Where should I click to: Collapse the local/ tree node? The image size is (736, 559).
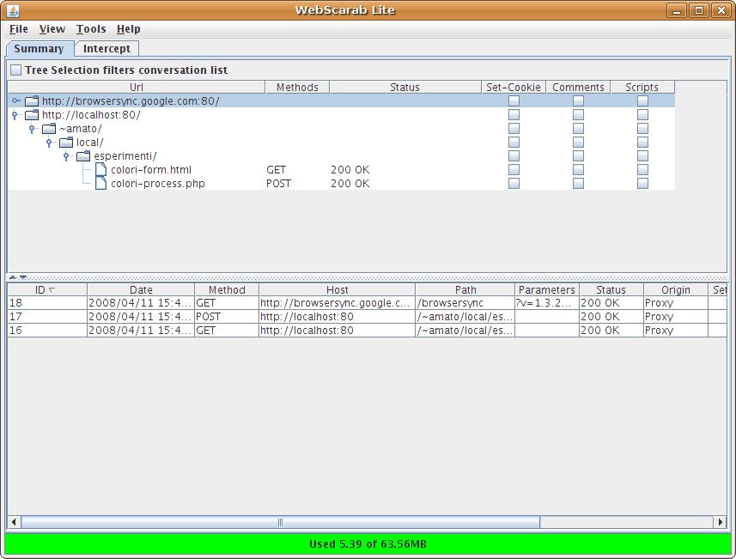49,143
